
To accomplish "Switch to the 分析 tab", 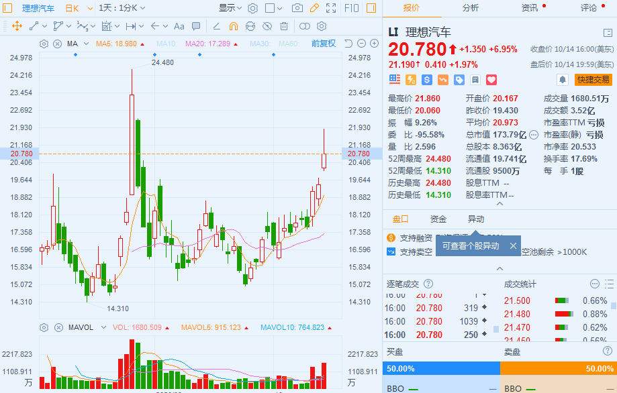I will [470, 8].
